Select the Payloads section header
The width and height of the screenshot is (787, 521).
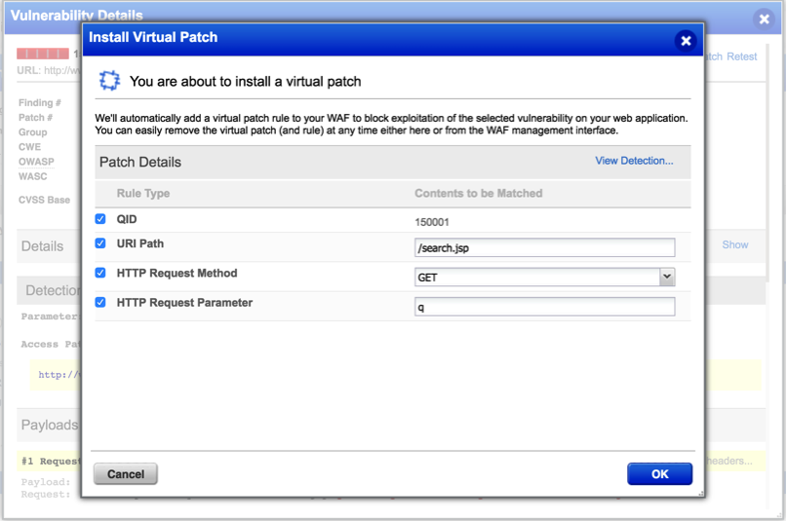pos(49,425)
